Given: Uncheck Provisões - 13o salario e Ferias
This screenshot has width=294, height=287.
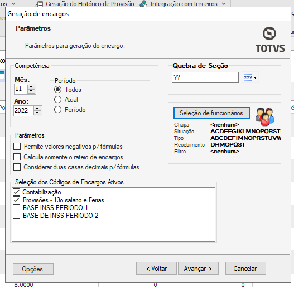Looking at the screenshot, I should click(17, 200).
